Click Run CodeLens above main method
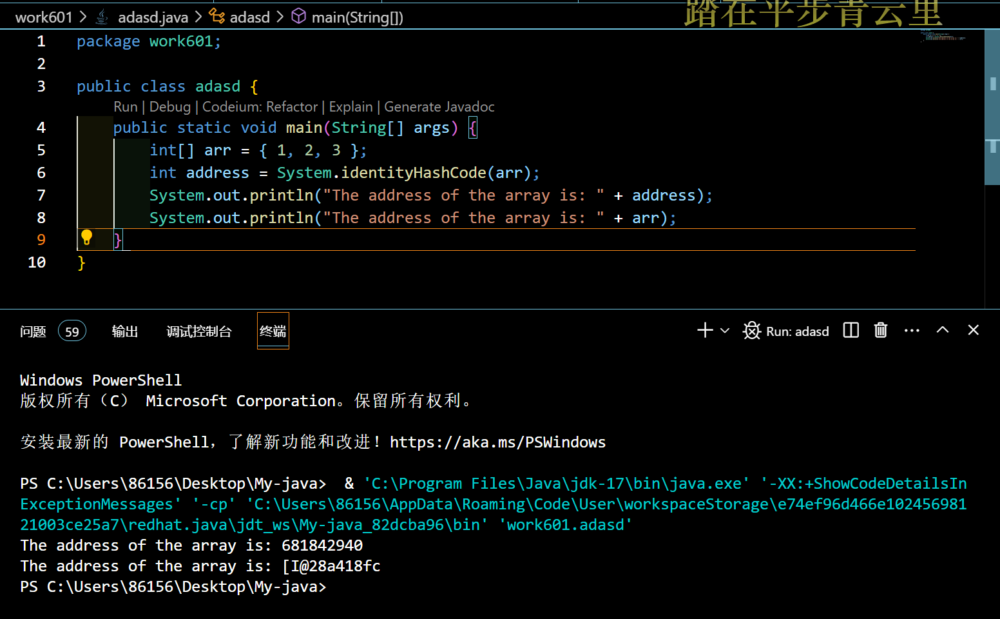Viewport: 1000px width, 619px height. pyautogui.click(x=126, y=107)
